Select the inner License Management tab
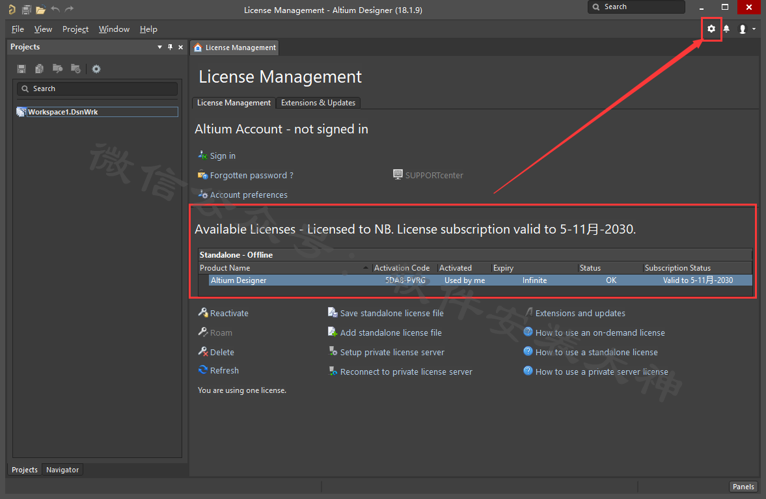The image size is (766, 499). (x=234, y=103)
